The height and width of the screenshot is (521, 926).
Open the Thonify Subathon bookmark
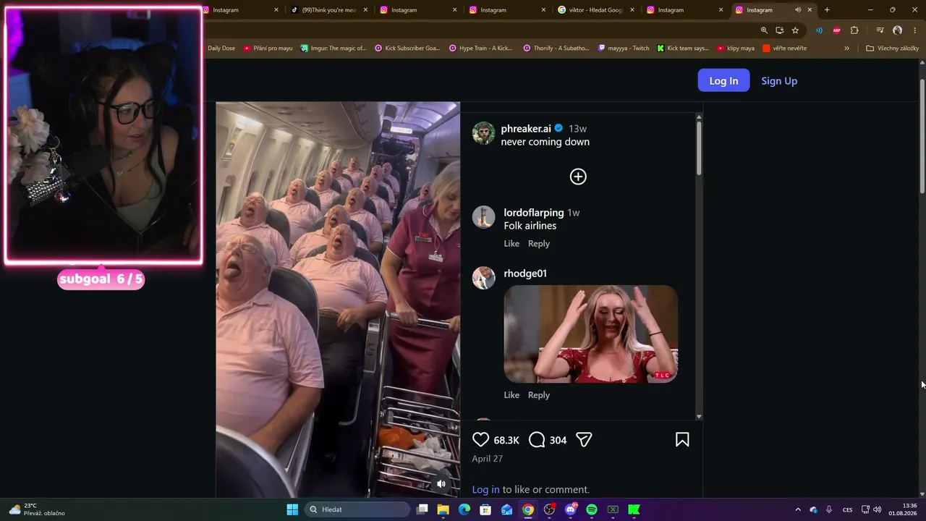[x=556, y=48]
